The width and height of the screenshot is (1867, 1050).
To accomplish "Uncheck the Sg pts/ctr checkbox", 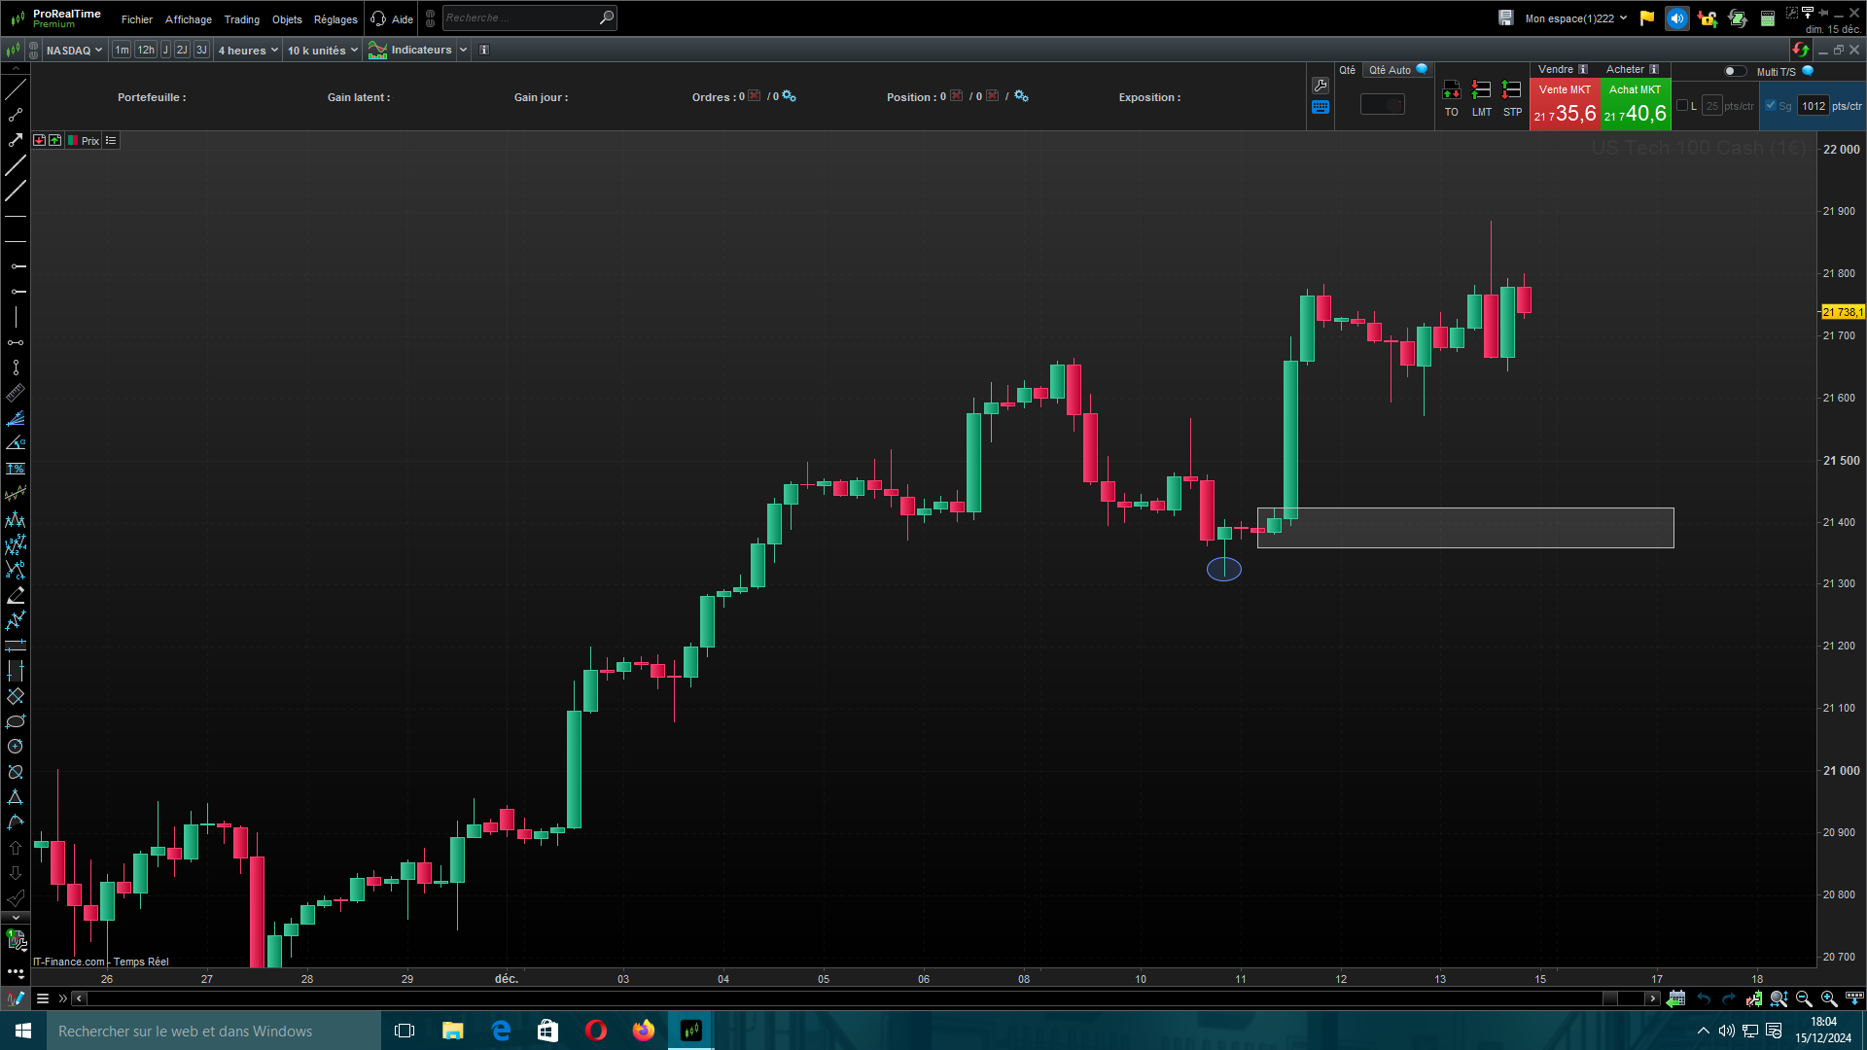I will [x=1771, y=106].
